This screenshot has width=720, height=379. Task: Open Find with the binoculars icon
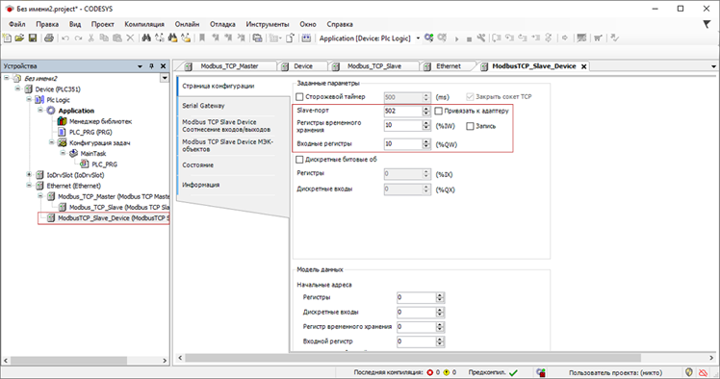click(146, 38)
